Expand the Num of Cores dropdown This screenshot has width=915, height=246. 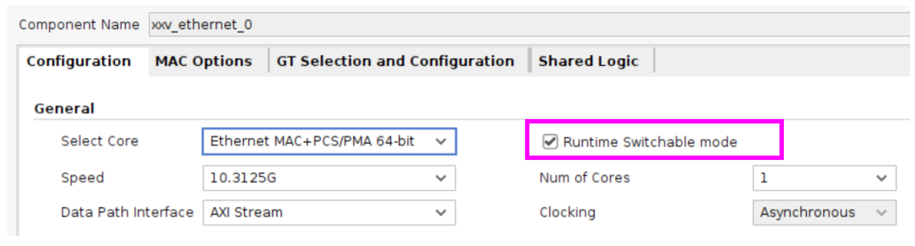coord(824,178)
